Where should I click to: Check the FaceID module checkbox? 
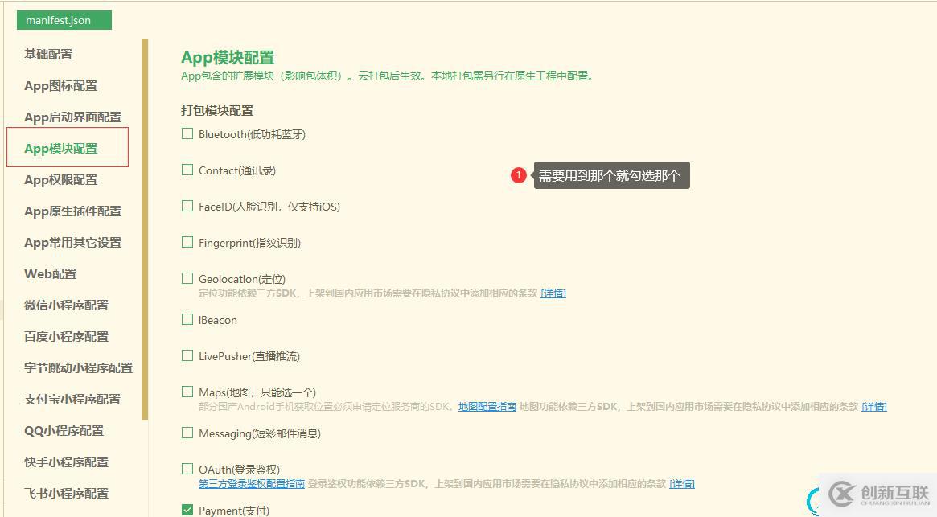click(x=187, y=206)
